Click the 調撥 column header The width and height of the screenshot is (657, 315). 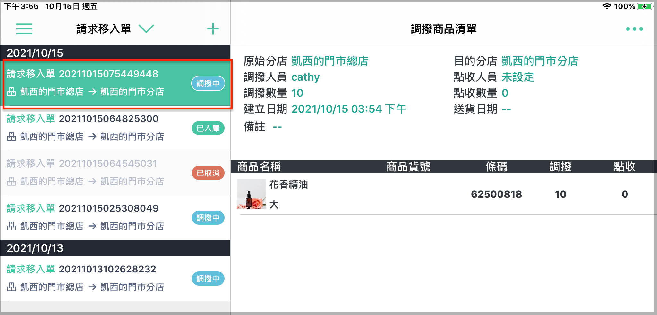pos(560,166)
